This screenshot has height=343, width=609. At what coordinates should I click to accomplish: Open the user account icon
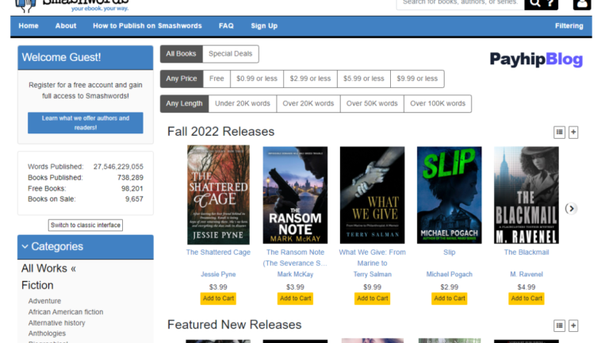(582, 4)
